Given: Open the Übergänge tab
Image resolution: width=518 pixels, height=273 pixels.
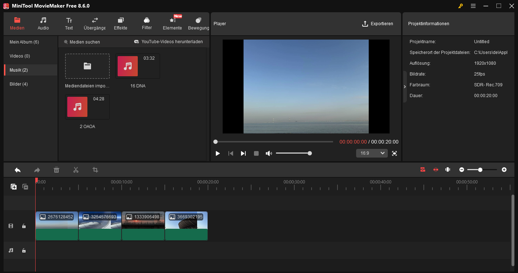Looking at the screenshot, I should 95,23.
